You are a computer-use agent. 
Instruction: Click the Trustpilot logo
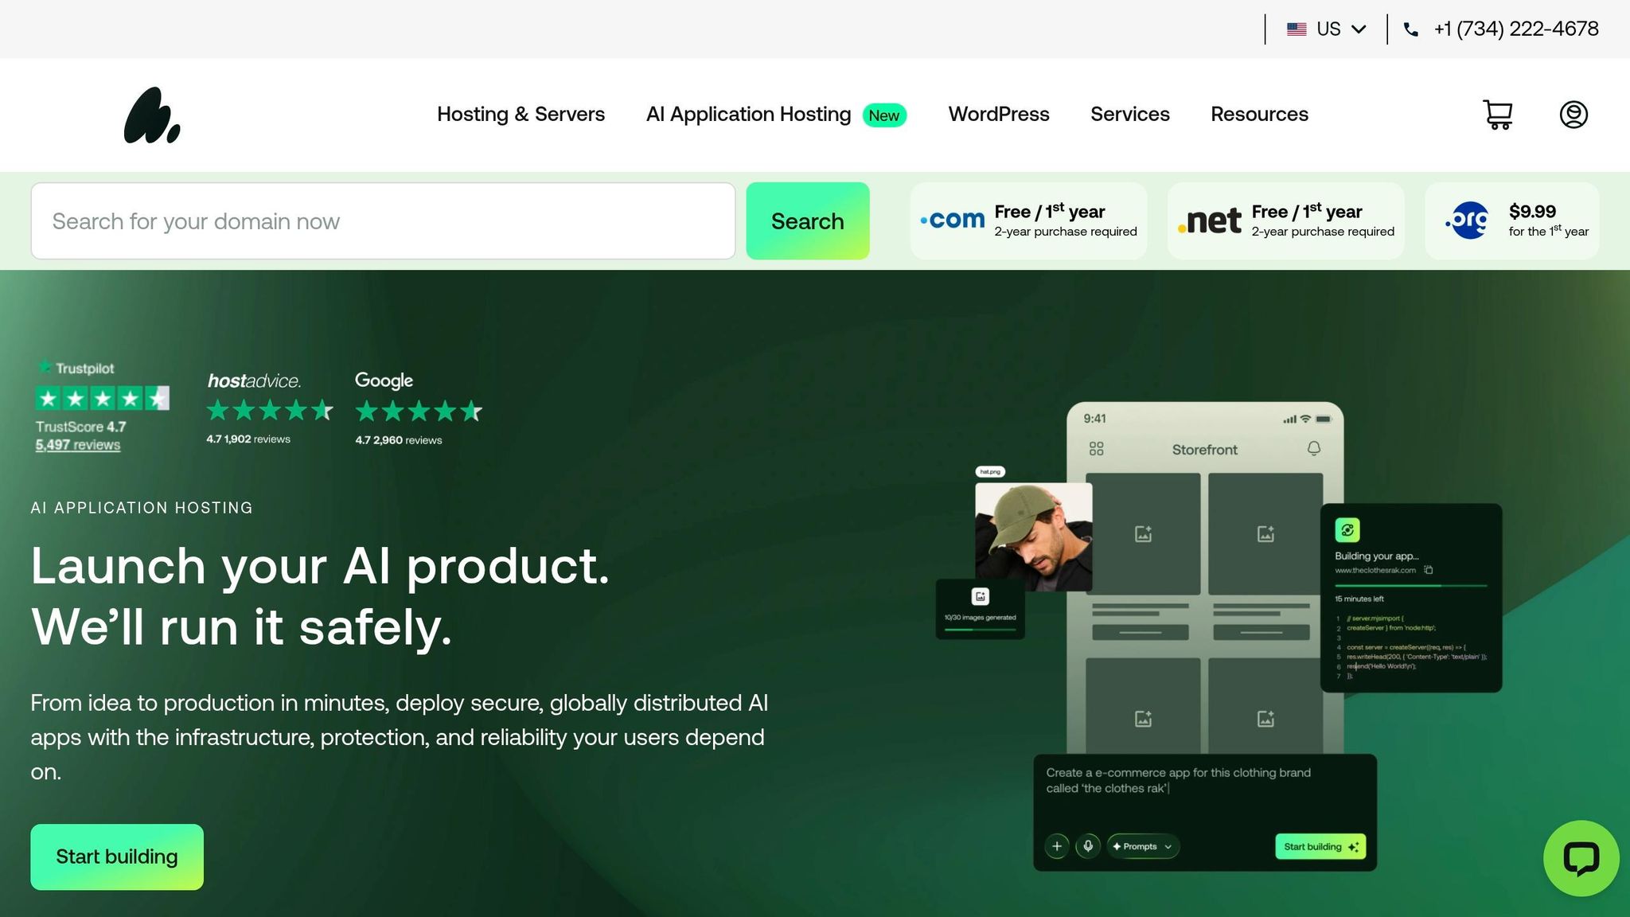pos(77,368)
